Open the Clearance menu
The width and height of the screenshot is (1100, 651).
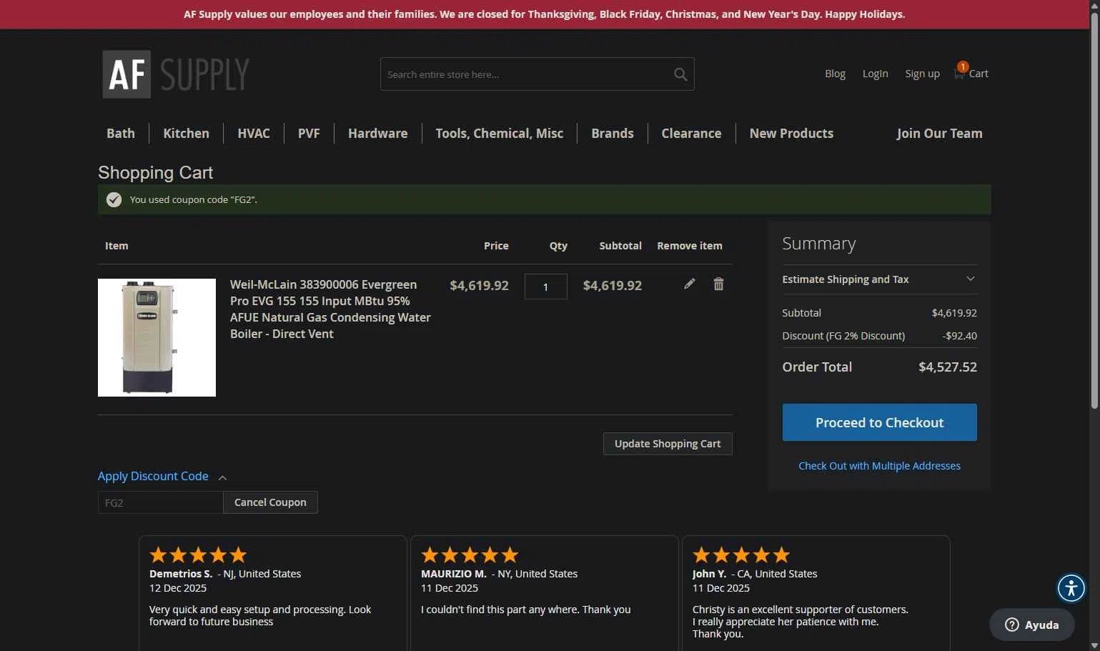click(x=691, y=134)
